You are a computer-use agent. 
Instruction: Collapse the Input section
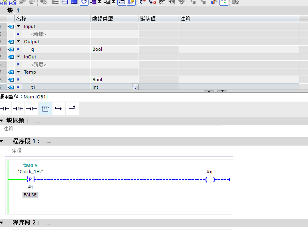coord(18,26)
